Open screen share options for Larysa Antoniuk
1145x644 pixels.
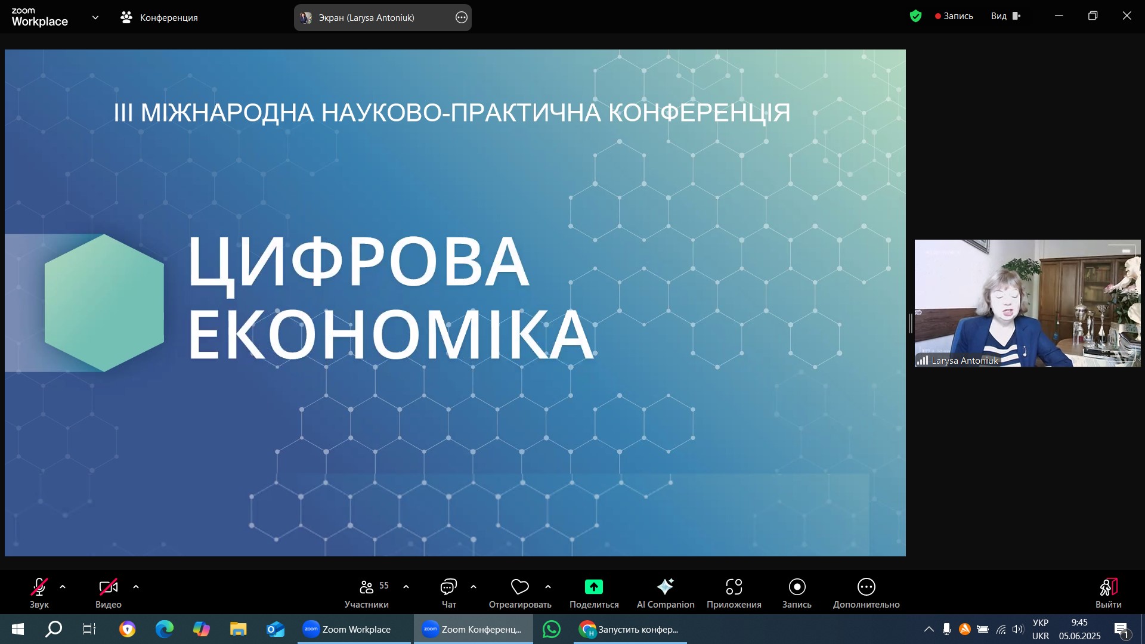point(462,18)
